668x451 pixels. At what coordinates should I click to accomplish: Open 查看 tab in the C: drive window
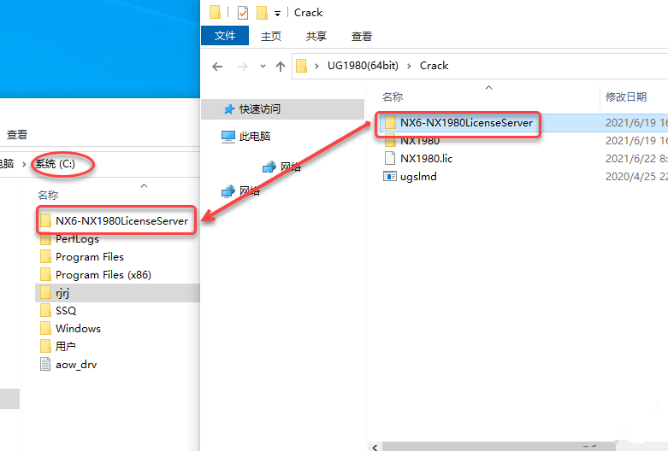coord(17,134)
